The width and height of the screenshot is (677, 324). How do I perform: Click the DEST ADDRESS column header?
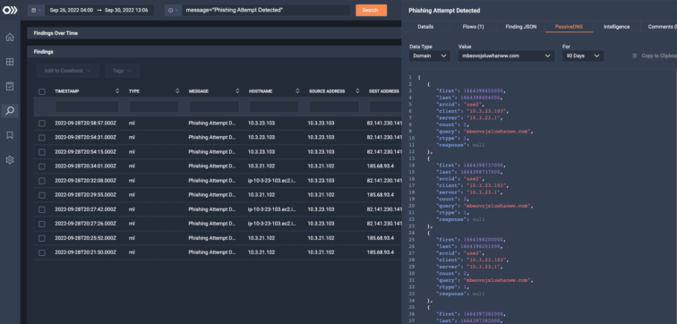tap(383, 91)
